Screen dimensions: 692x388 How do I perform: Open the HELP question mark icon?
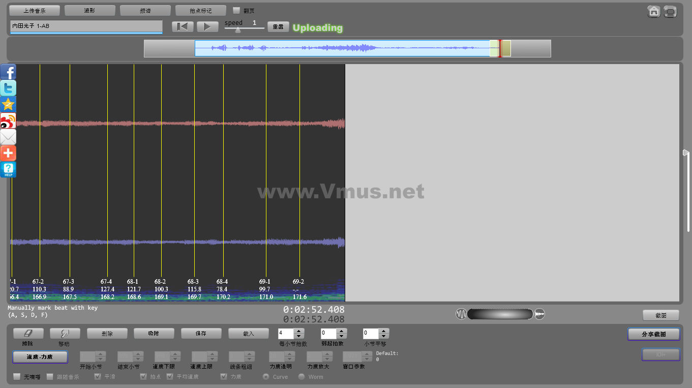coord(8,169)
